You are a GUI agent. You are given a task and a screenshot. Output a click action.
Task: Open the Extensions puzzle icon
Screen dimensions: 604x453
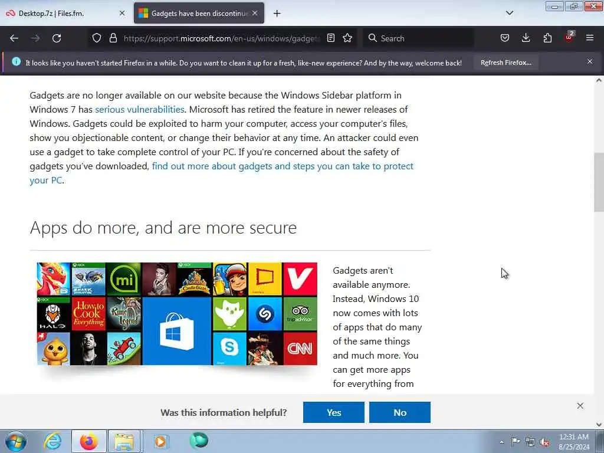tap(547, 38)
